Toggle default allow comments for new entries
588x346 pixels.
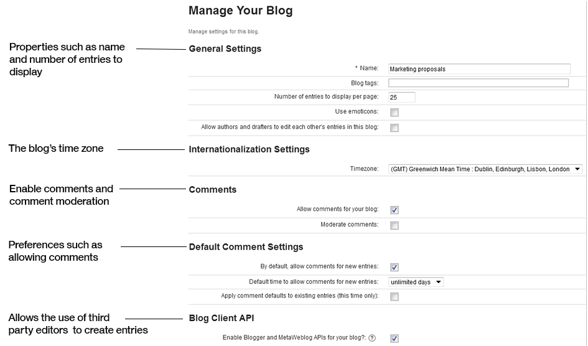click(x=394, y=268)
